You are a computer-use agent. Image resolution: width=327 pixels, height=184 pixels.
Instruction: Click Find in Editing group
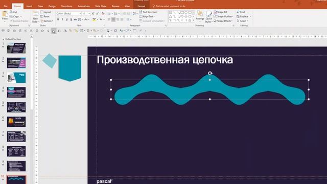click(x=241, y=12)
